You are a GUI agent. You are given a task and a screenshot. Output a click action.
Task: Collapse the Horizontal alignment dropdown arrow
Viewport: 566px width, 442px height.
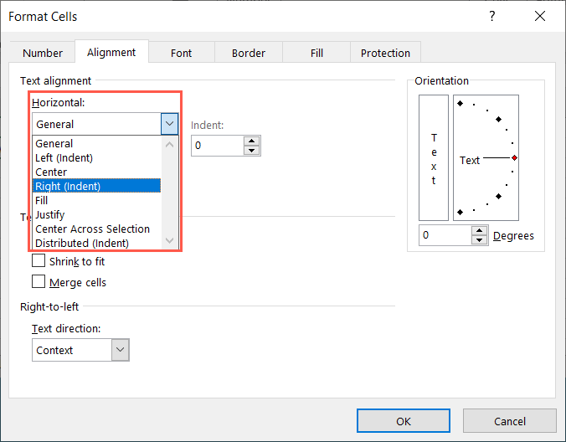point(170,124)
